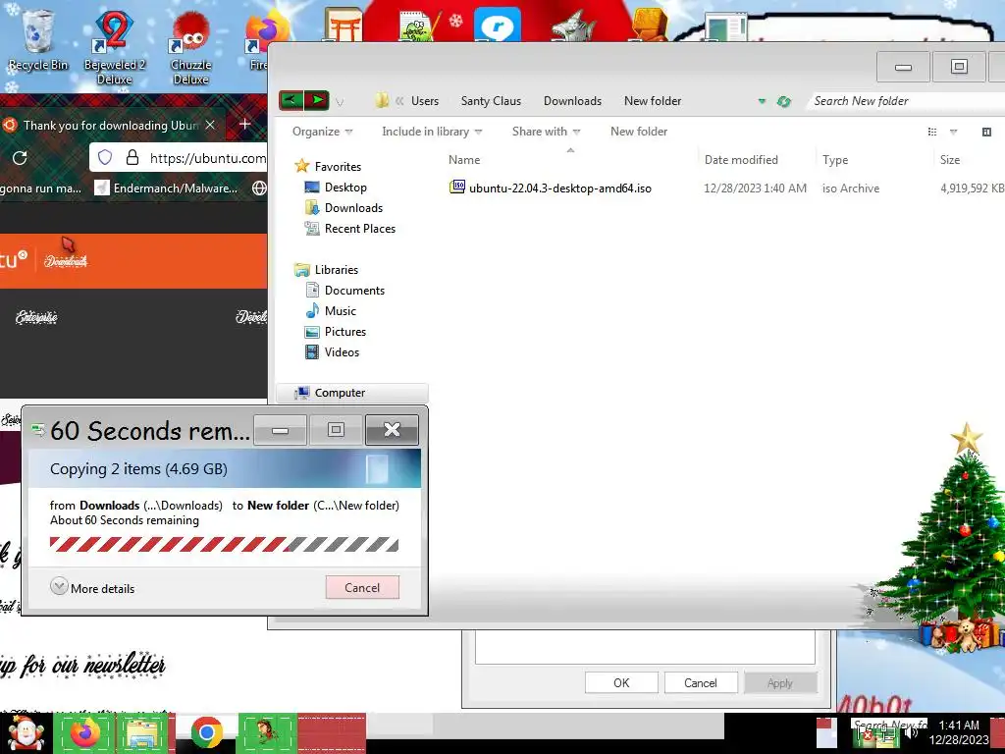Select Santy Claus in the address breadcrumb
Image resolution: width=1005 pixels, height=754 pixels.
[491, 101]
